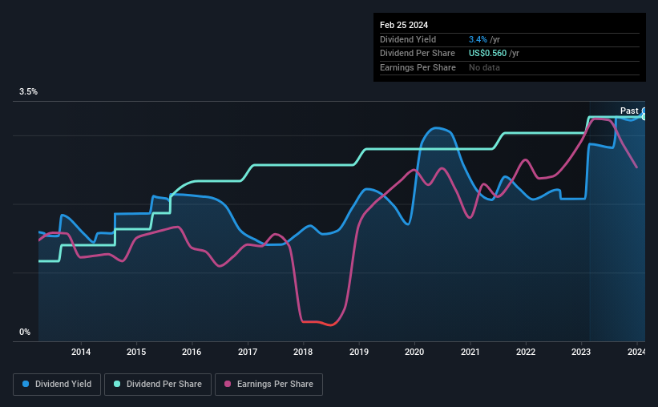Click the 2016 x-axis label
The width and height of the screenshot is (658, 407).
[192, 352]
